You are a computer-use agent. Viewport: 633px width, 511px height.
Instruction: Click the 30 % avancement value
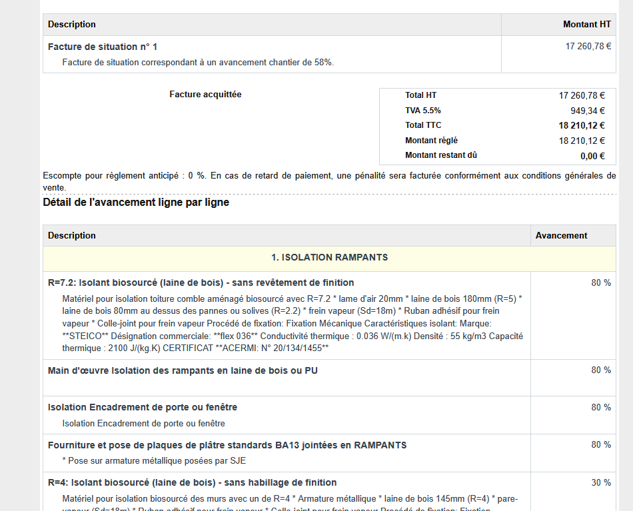[600, 483]
